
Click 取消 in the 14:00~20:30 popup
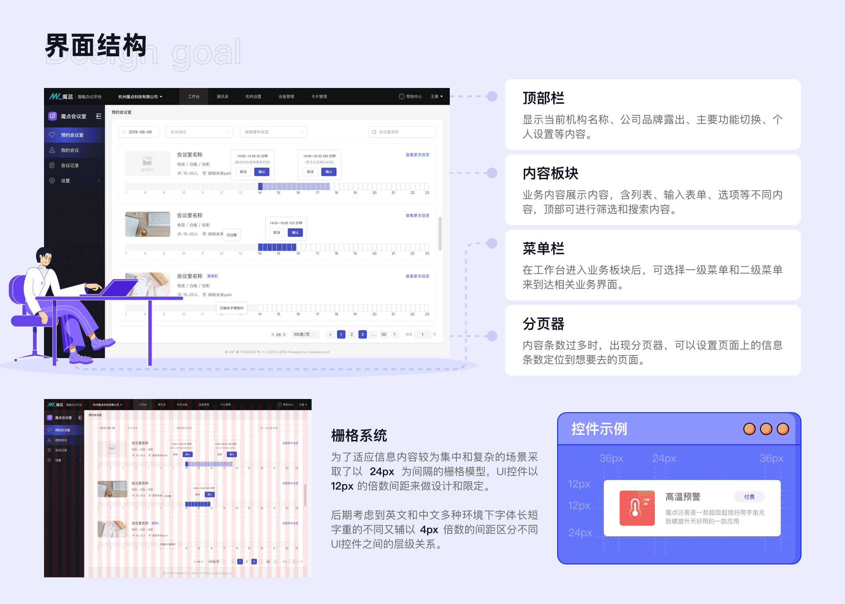[x=310, y=172]
